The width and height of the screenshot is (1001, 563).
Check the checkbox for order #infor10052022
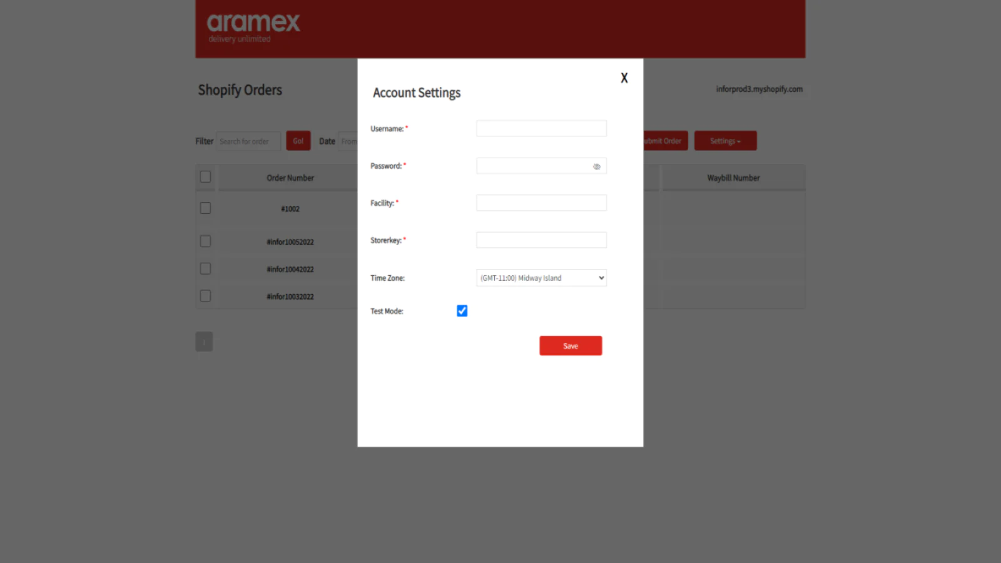tap(205, 241)
